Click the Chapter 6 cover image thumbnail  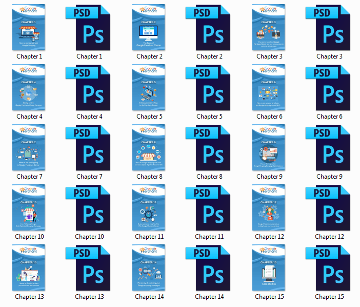tap(268, 87)
